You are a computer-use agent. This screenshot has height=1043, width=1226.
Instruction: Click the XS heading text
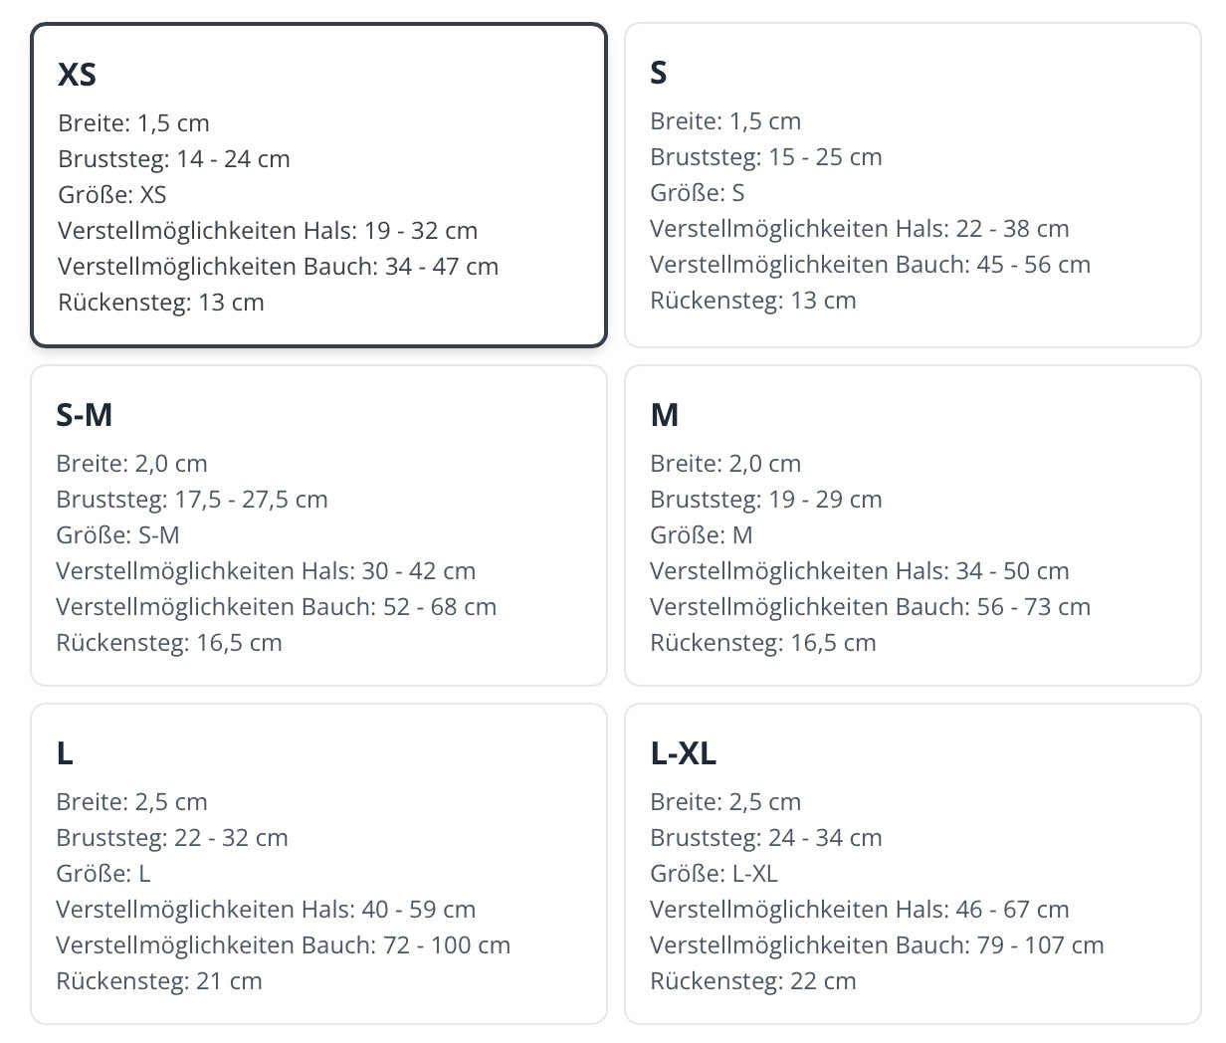click(78, 75)
